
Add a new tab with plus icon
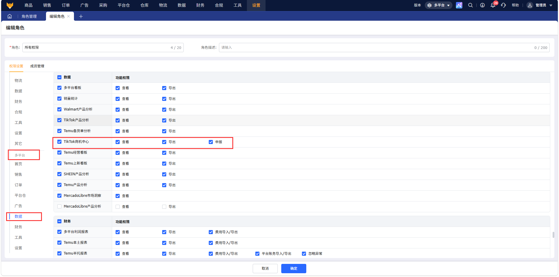click(81, 16)
